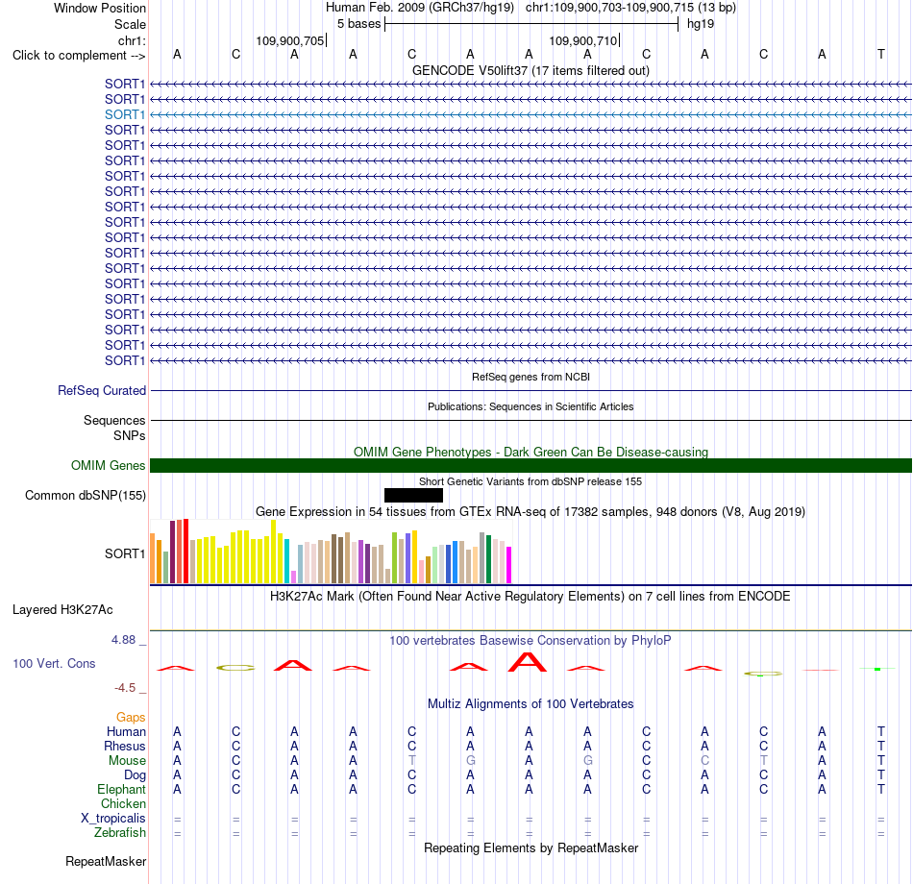Click the 4.88 PhyloP upper limit value
The width and height of the screenshot is (913, 884).
tap(123, 640)
